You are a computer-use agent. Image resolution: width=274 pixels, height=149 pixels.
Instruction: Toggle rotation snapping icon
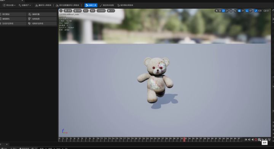(247, 11)
